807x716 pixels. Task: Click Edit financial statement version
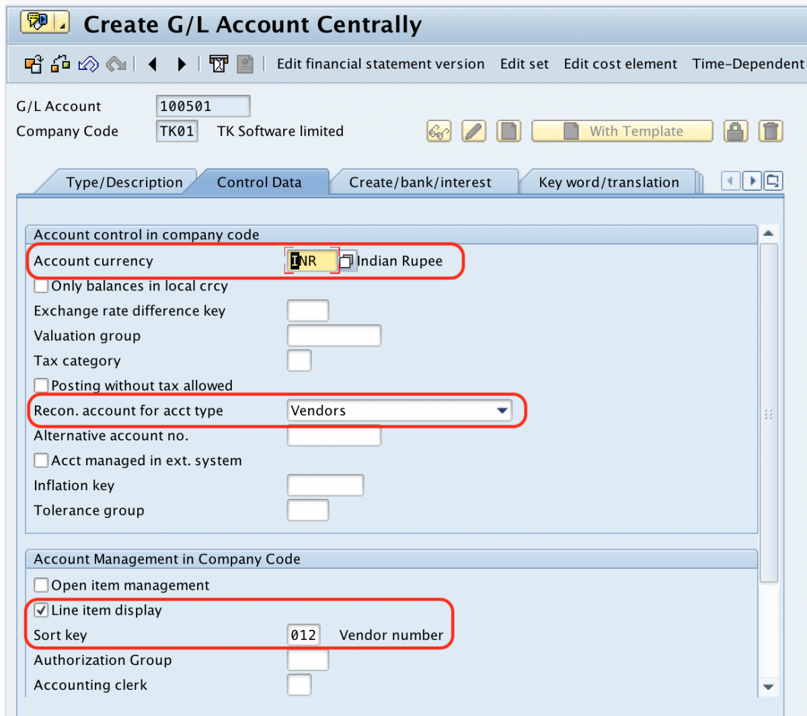point(381,64)
